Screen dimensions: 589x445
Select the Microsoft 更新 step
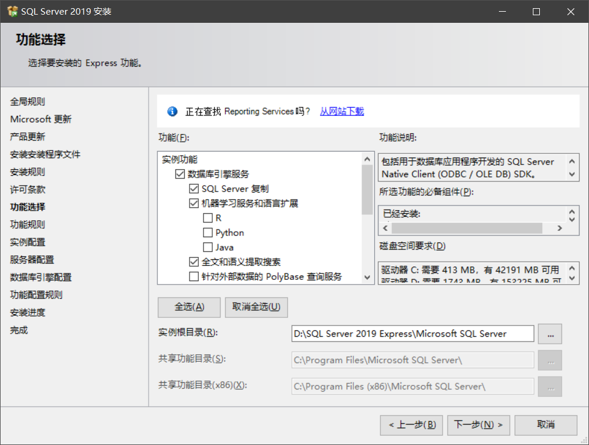tap(40, 119)
